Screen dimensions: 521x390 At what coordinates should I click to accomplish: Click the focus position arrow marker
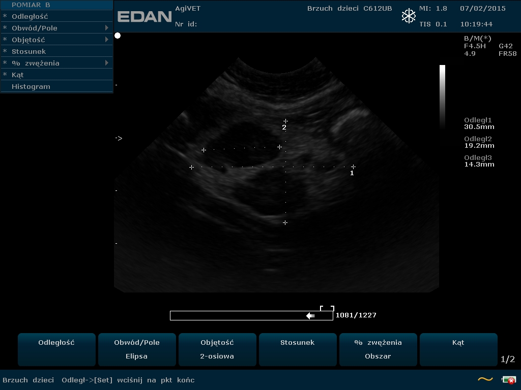tap(119, 138)
